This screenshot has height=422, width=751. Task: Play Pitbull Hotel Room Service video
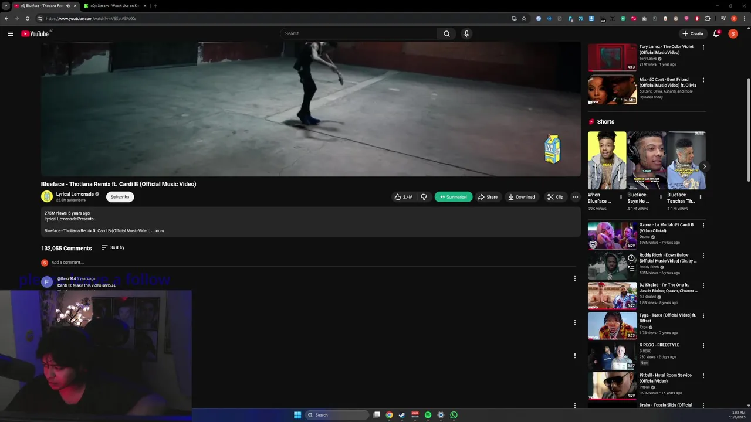(613, 386)
